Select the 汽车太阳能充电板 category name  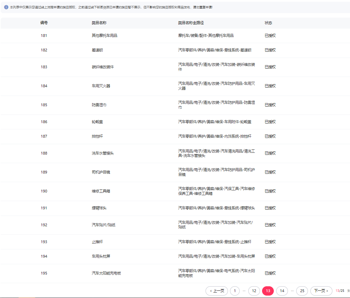click(106, 273)
